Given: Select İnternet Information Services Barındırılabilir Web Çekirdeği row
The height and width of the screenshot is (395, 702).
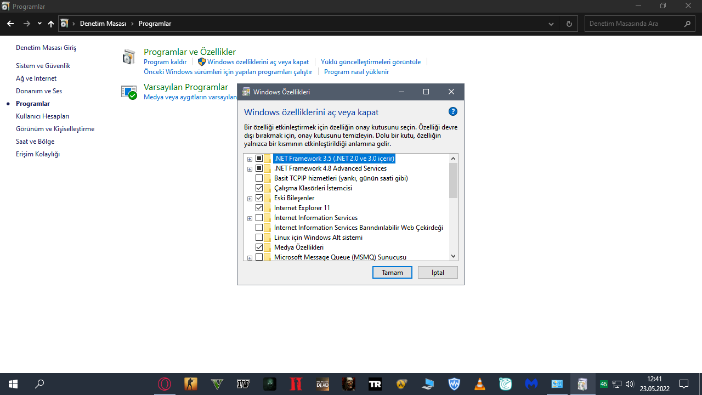Looking at the screenshot, I should click(x=359, y=228).
